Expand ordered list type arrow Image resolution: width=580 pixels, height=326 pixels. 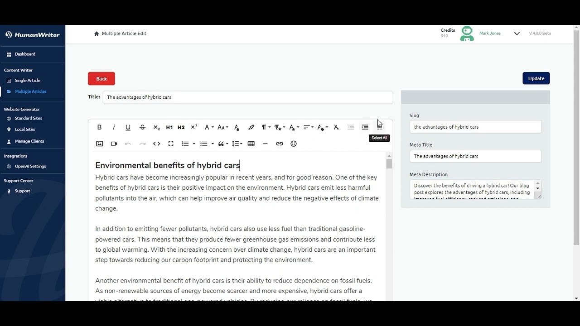(194, 144)
